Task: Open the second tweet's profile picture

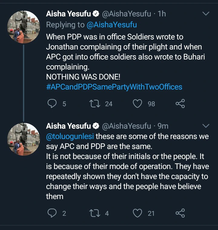Action: pyautogui.click(x=24, y=139)
